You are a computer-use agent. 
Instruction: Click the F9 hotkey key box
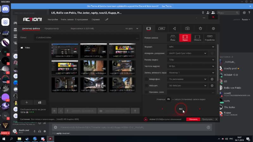[x=169, y=99]
